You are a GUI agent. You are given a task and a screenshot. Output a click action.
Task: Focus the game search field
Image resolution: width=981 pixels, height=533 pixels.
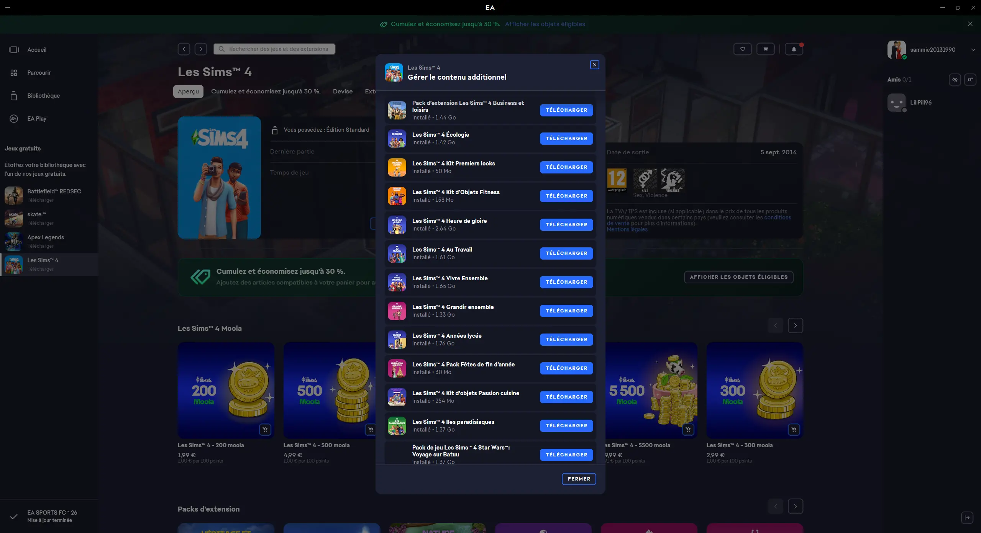(274, 49)
